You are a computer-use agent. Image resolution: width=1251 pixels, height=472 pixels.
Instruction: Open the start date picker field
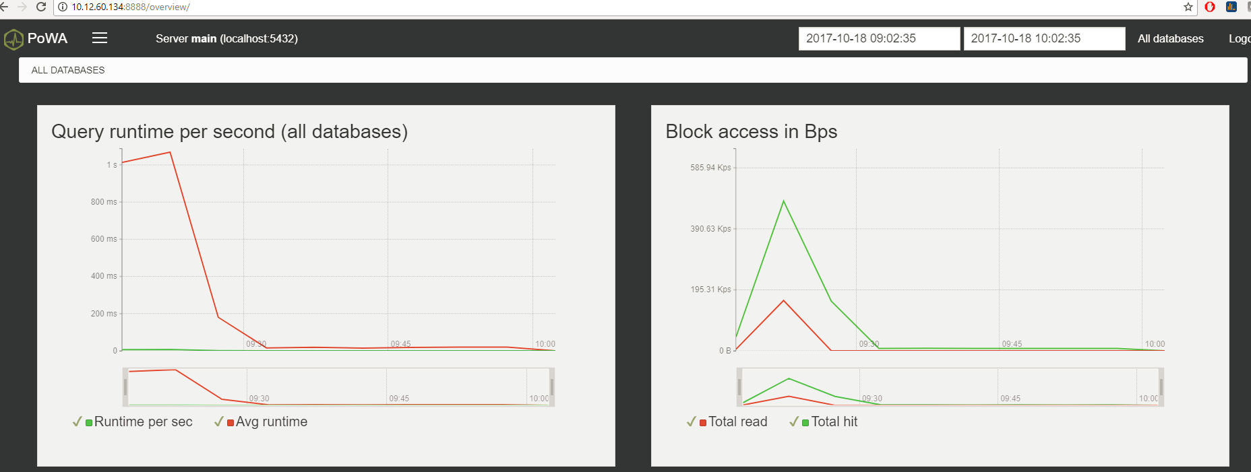coord(879,38)
